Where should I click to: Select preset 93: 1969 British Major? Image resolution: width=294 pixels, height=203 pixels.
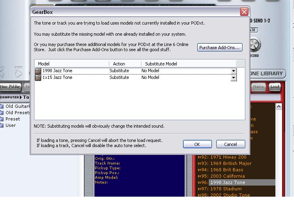click(x=236, y=163)
